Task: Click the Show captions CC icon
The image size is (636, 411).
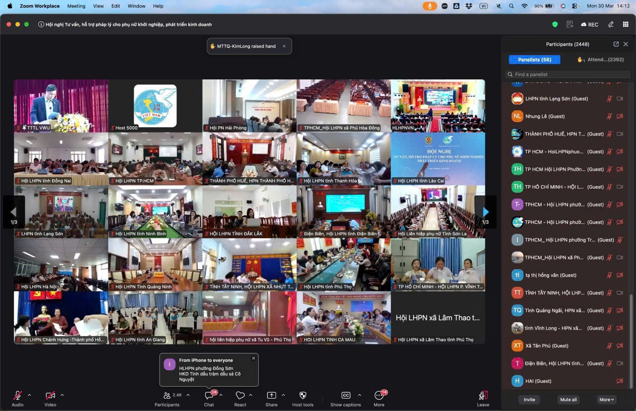Action: pyautogui.click(x=346, y=396)
